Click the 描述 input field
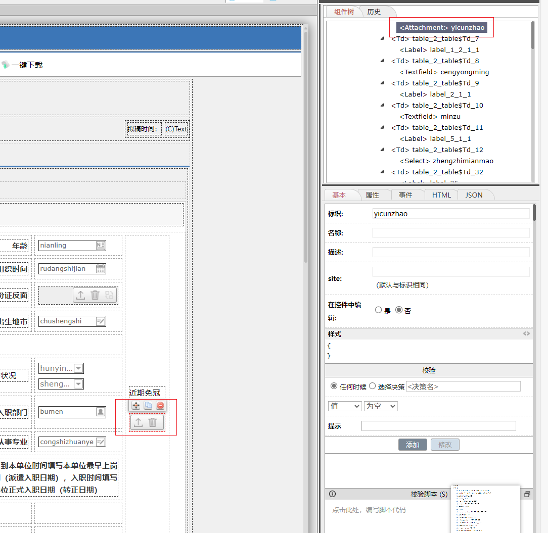The height and width of the screenshot is (533, 548). pyautogui.click(x=451, y=252)
